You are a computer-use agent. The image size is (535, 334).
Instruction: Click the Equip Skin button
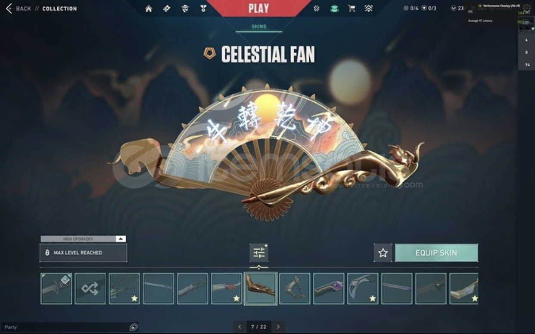(x=436, y=253)
